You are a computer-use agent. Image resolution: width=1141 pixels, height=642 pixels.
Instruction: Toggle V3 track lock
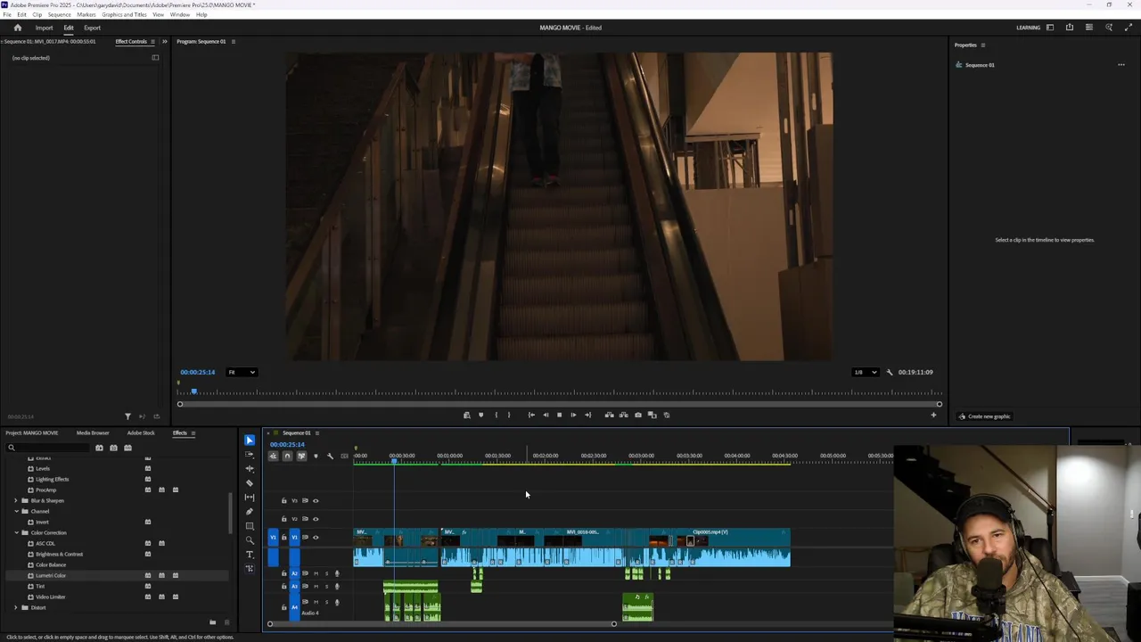point(284,501)
